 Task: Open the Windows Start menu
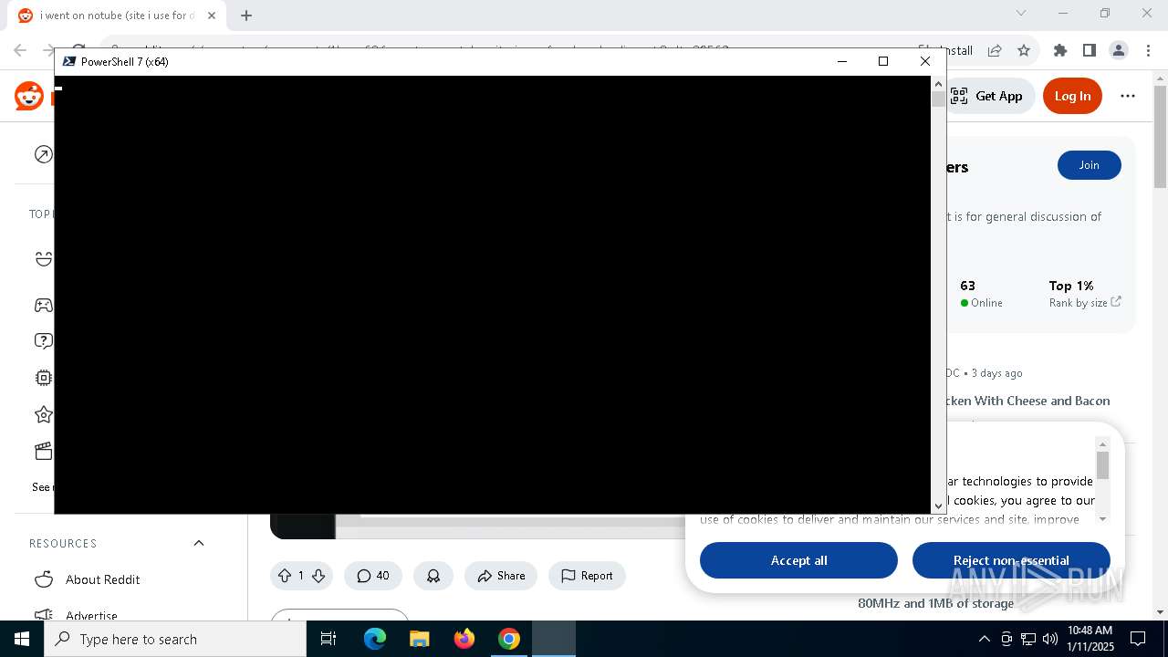[x=22, y=639]
